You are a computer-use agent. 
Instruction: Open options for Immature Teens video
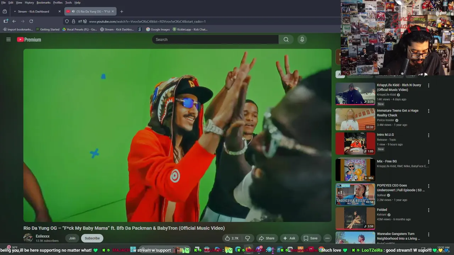coord(428,111)
